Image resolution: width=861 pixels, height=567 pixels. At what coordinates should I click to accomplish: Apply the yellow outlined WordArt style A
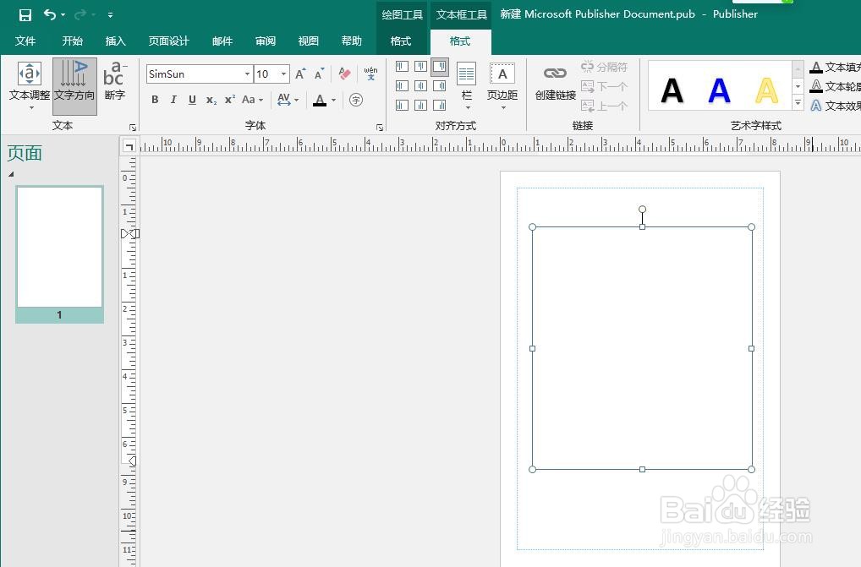click(x=766, y=90)
